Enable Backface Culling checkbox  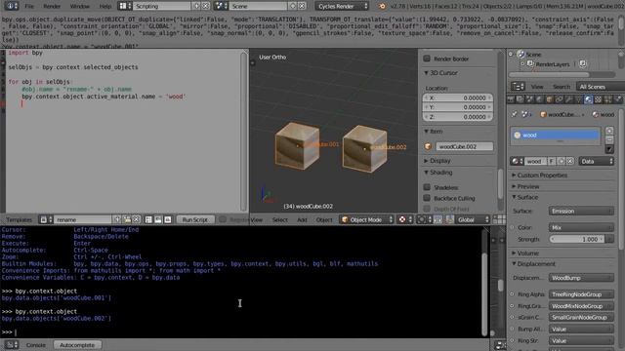427,198
